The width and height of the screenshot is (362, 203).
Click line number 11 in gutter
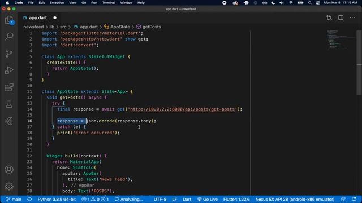click(29, 91)
